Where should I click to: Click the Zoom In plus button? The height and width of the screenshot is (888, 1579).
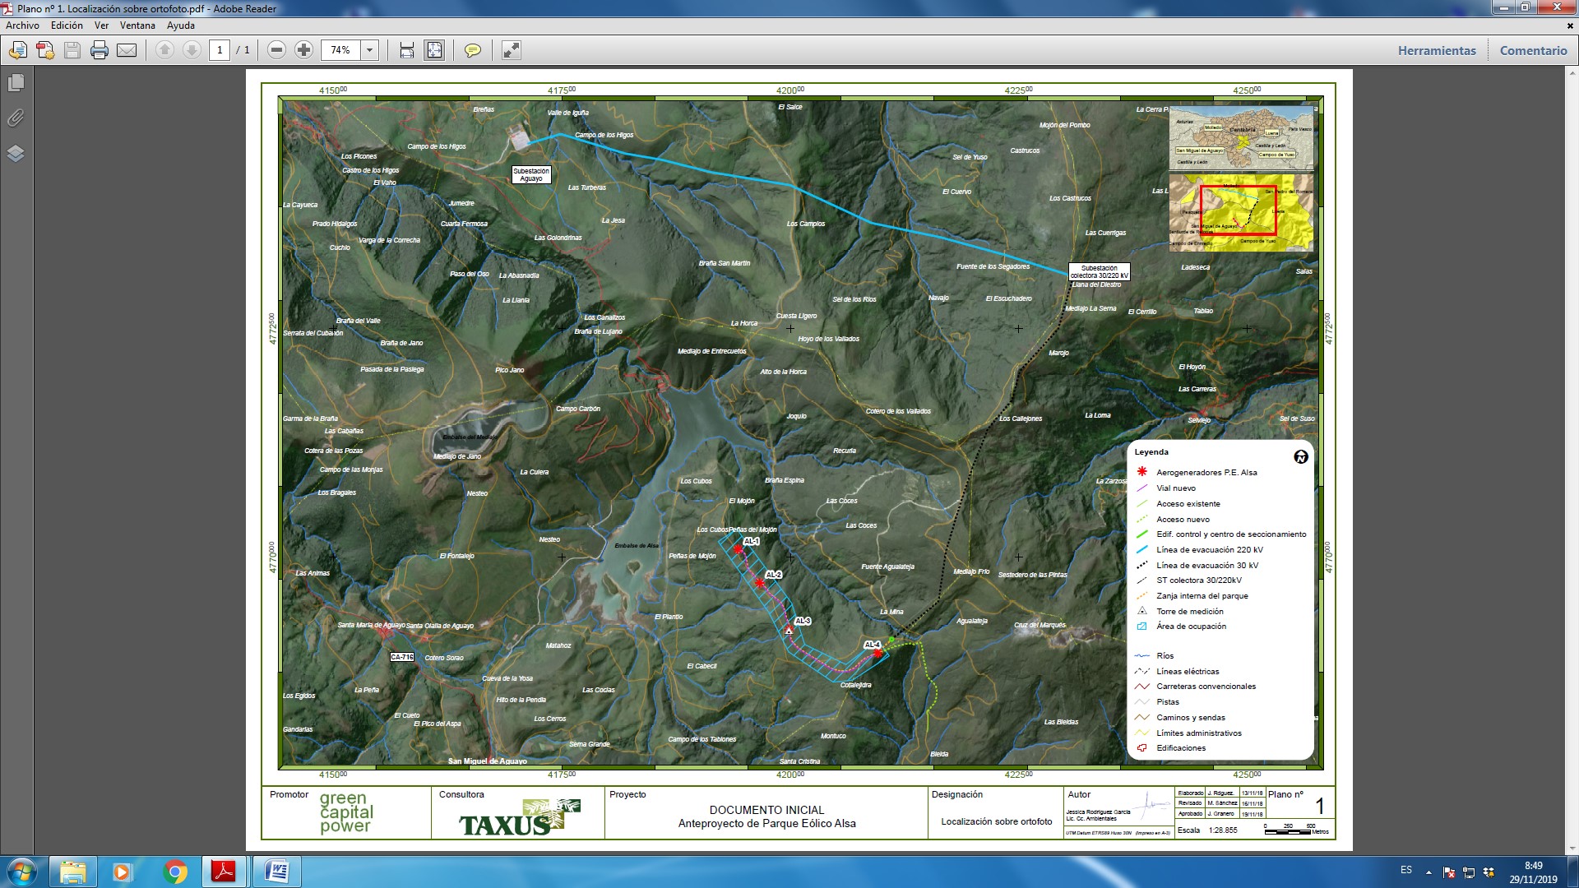303,50
